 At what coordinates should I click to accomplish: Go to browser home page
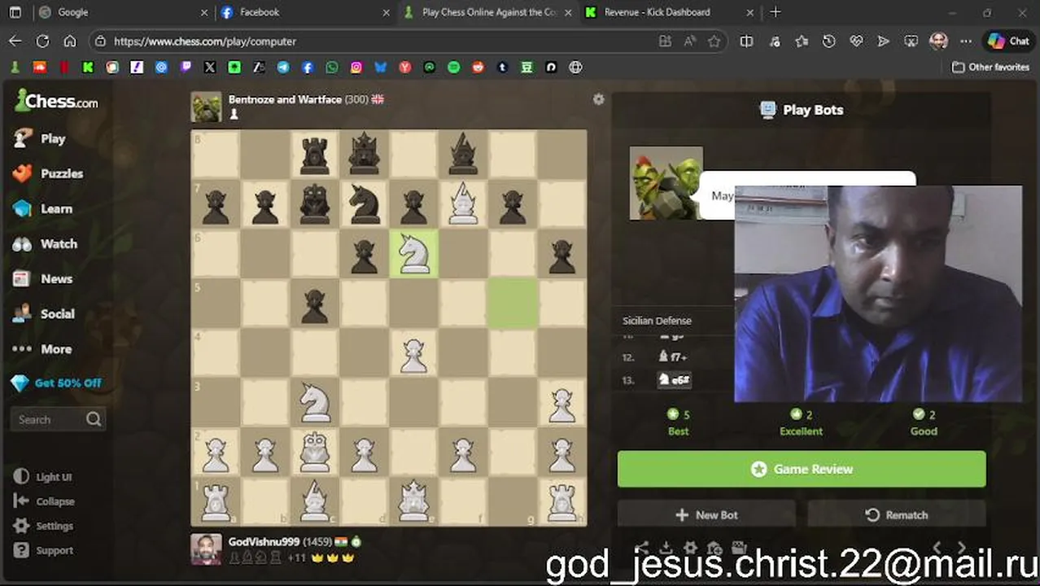click(70, 41)
